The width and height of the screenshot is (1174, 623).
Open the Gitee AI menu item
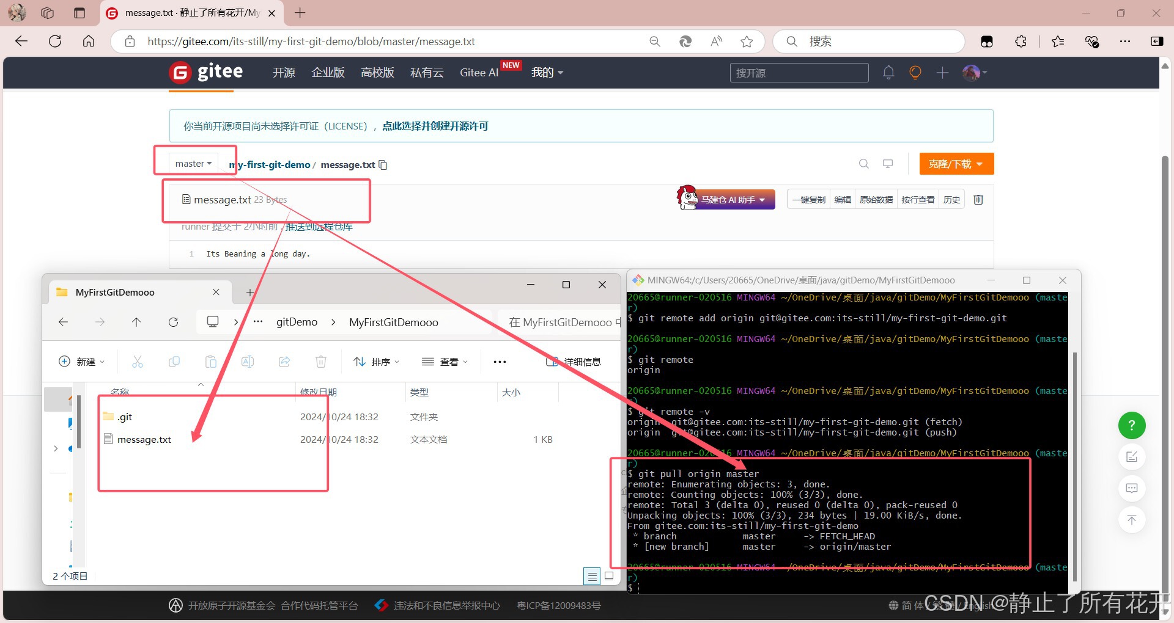(479, 73)
